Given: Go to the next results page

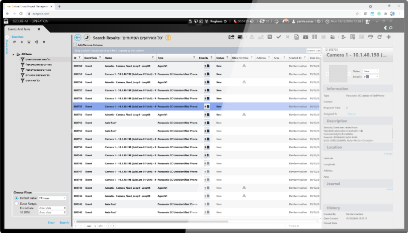Looking at the screenshot, I should pyautogui.click(x=109, y=226).
